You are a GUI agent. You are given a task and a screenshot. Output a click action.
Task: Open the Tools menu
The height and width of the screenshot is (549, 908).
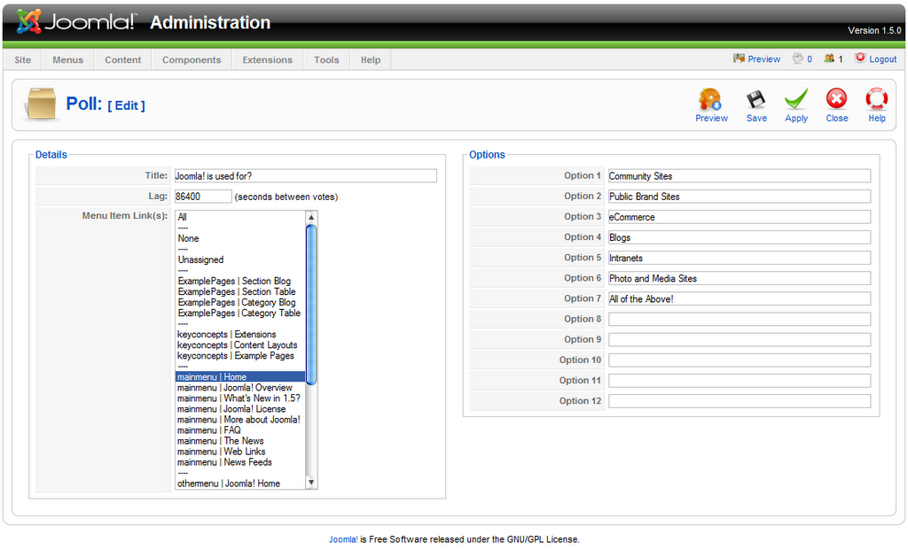point(326,59)
